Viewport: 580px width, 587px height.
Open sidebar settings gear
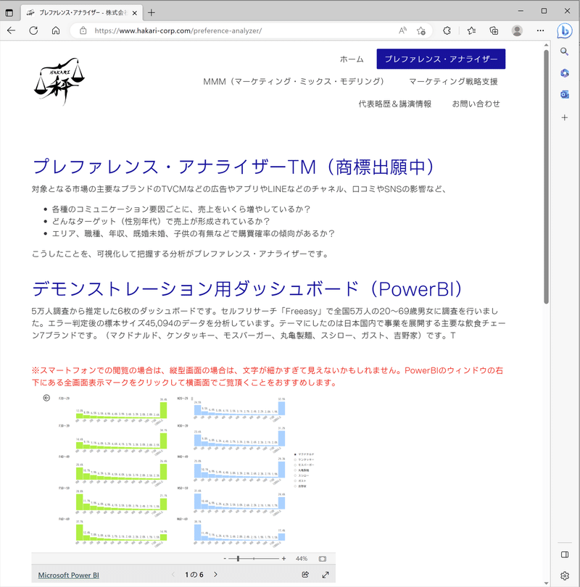coord(565,575)
